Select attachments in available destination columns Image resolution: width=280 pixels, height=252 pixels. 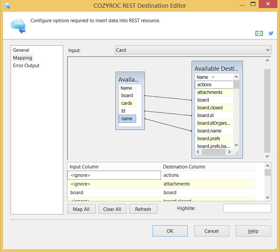click(214, 92)
